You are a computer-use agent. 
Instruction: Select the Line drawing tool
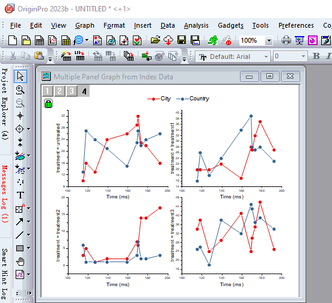coord(19,235)
